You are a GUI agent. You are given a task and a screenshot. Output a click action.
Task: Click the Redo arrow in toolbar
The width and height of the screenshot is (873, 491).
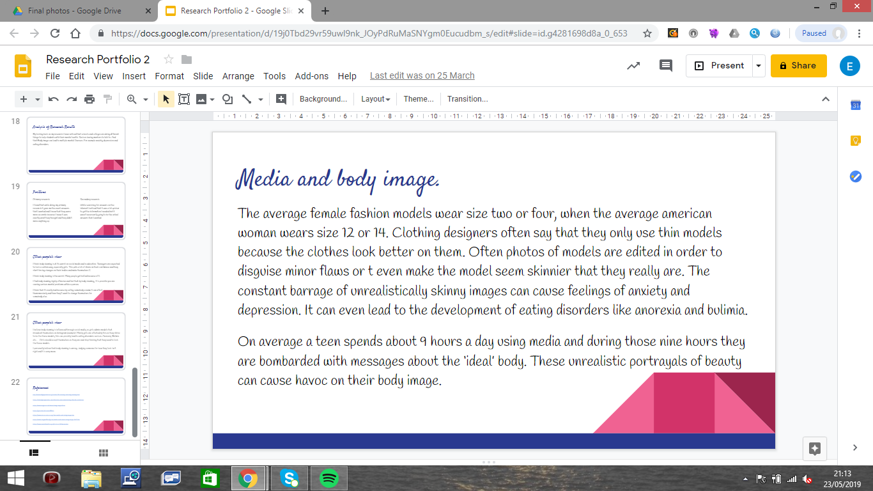point(72,99)
